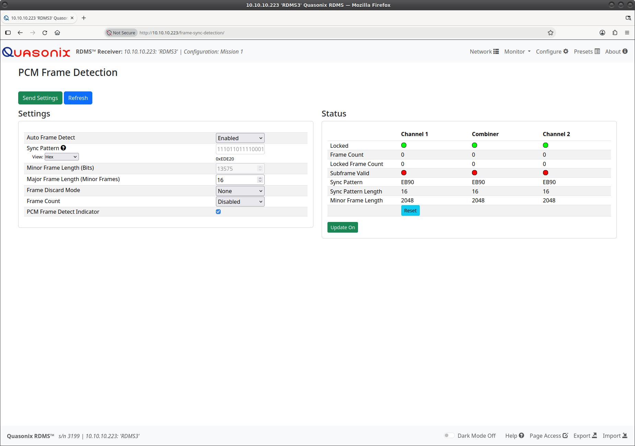
Task: Toggle the Update On status button
Action: 343,227
